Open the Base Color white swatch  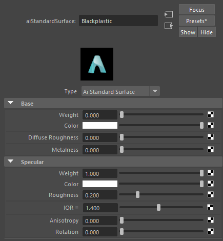tap(100, 125)
